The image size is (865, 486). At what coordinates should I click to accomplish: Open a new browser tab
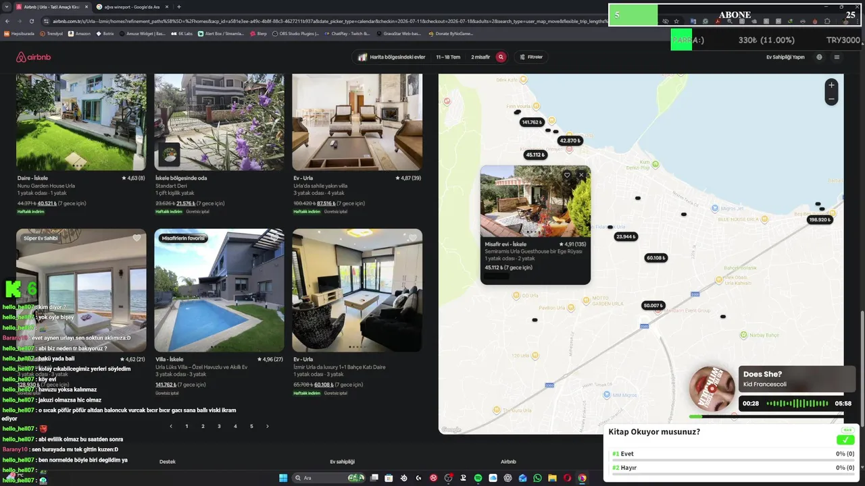tap(178, 7)
